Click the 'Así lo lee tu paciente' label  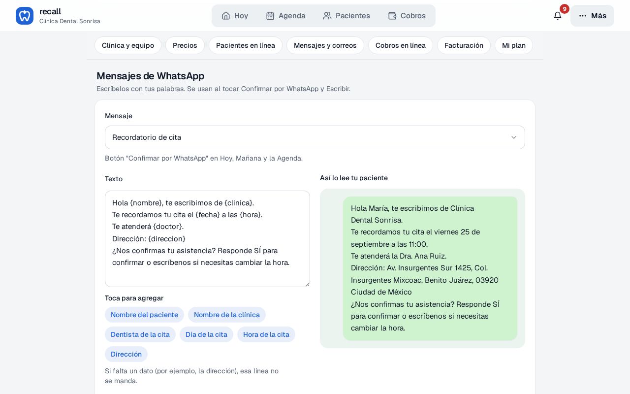354,178
